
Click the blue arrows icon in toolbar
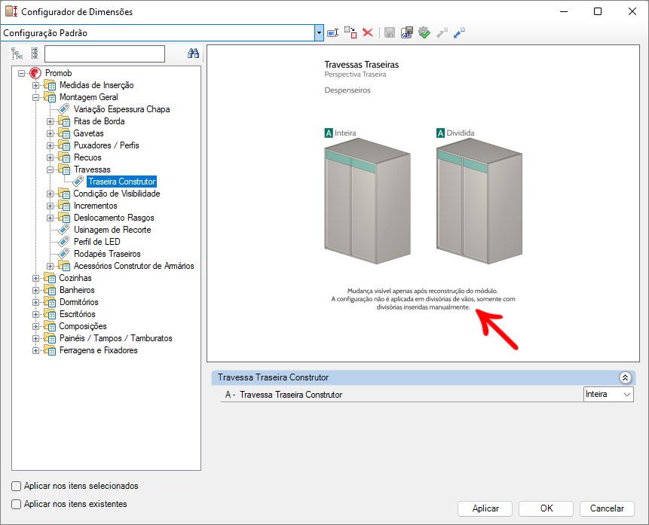(459, 32)
